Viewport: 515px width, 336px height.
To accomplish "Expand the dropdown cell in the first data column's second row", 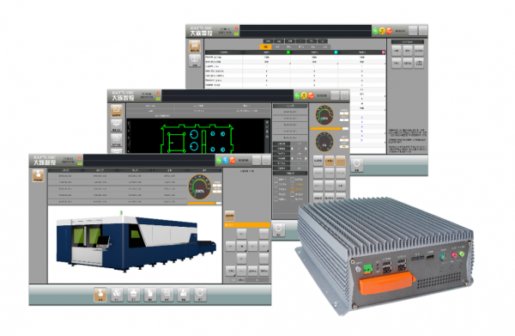I will point(266,62).
